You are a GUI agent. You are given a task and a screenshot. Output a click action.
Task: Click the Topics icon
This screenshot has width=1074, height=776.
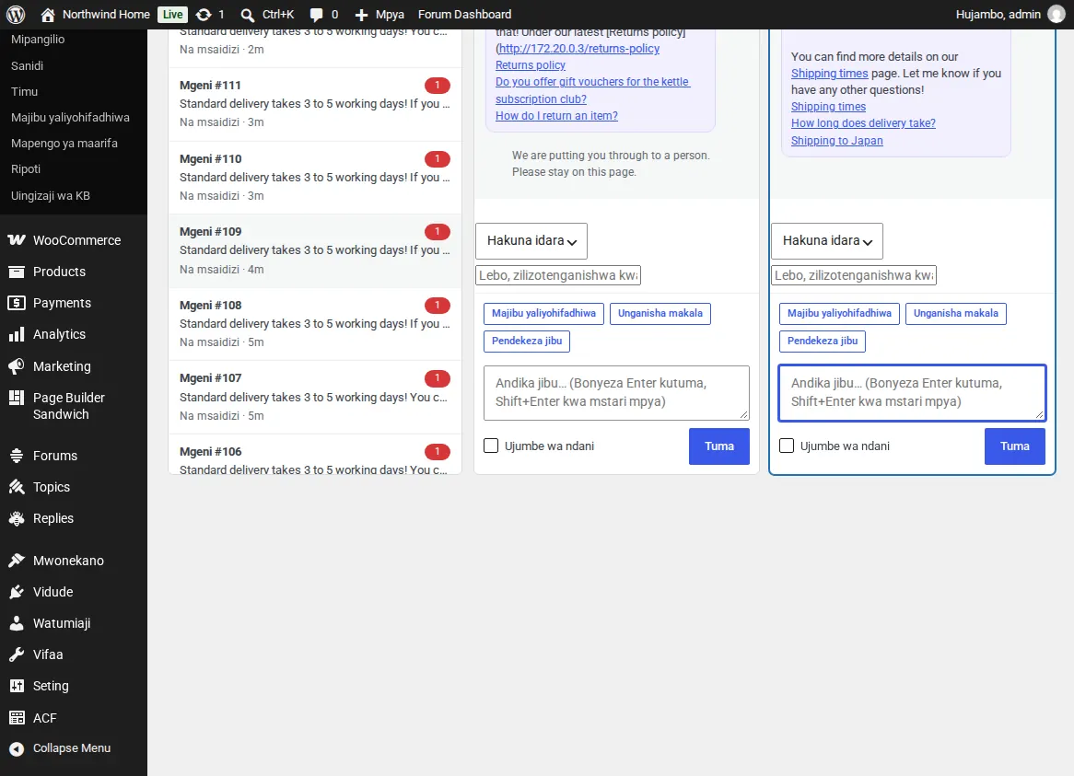coord(17,487)
